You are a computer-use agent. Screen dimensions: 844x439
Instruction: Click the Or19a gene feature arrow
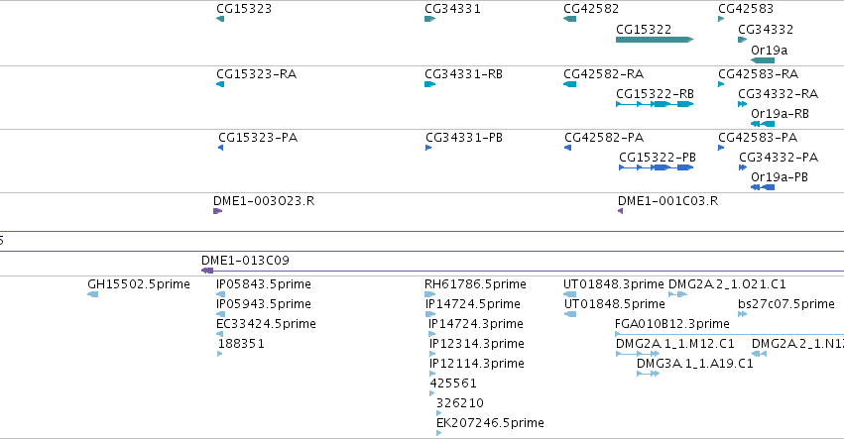[763, 60]
